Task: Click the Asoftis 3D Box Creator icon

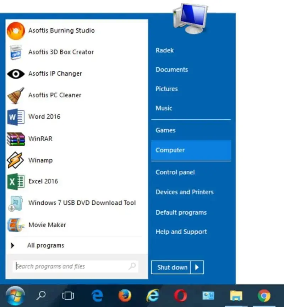Action: click(x=16, y=52)
